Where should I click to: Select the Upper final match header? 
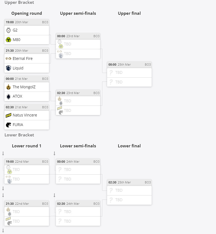129,65
